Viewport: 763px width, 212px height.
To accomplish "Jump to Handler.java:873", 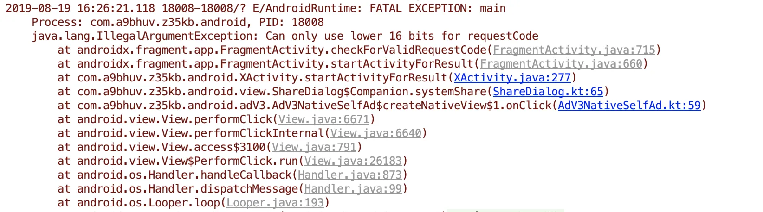I will pos(349,175).
